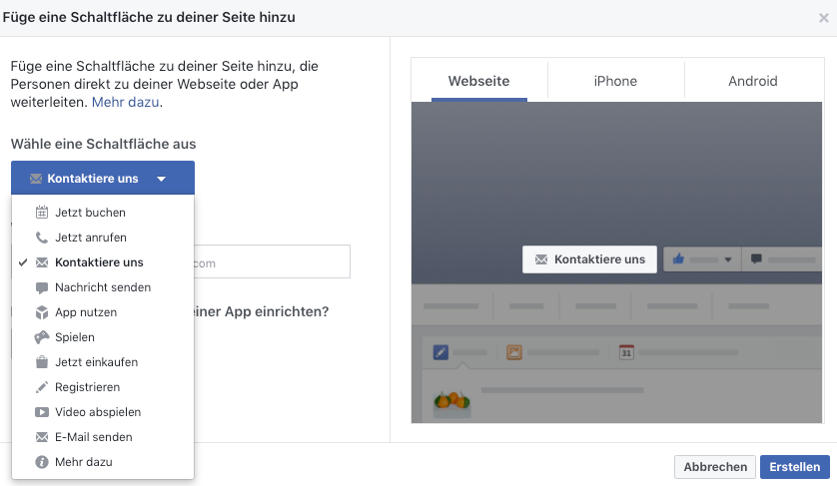This screenshot has width=837, height=486.
Task: Pick App nutzen from the list
Action: click(103, 312)
